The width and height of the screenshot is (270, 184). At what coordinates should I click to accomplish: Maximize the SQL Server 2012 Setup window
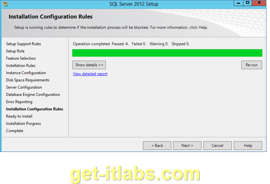click(248, 3)
